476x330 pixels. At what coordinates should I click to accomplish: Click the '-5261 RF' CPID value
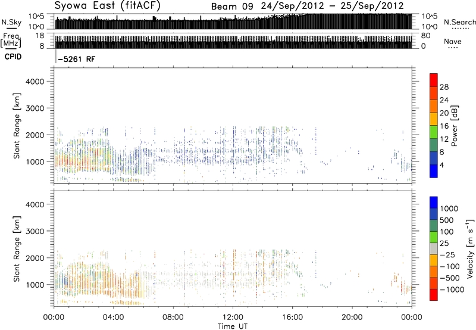click(77, 59)
